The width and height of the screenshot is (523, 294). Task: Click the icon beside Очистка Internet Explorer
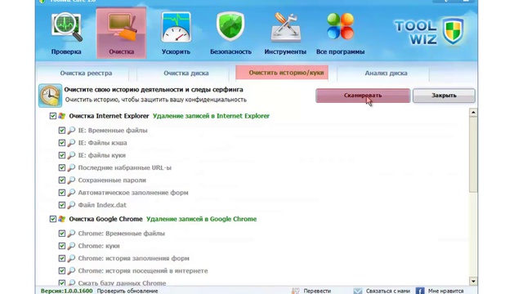click(62, 116)
